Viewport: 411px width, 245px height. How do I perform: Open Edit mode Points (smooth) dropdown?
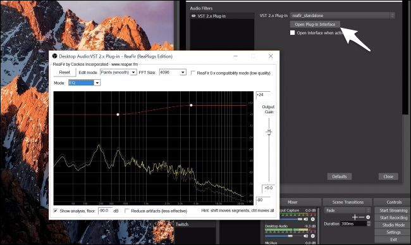118,72
